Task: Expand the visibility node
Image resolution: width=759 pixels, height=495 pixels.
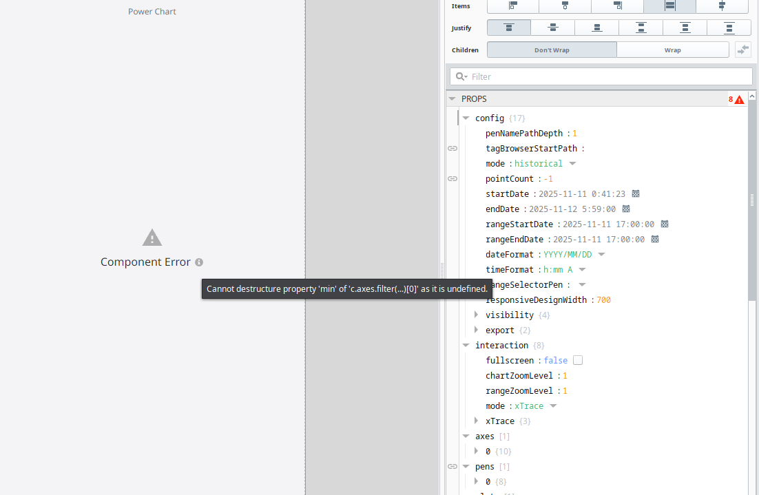Action: point(477,315)
